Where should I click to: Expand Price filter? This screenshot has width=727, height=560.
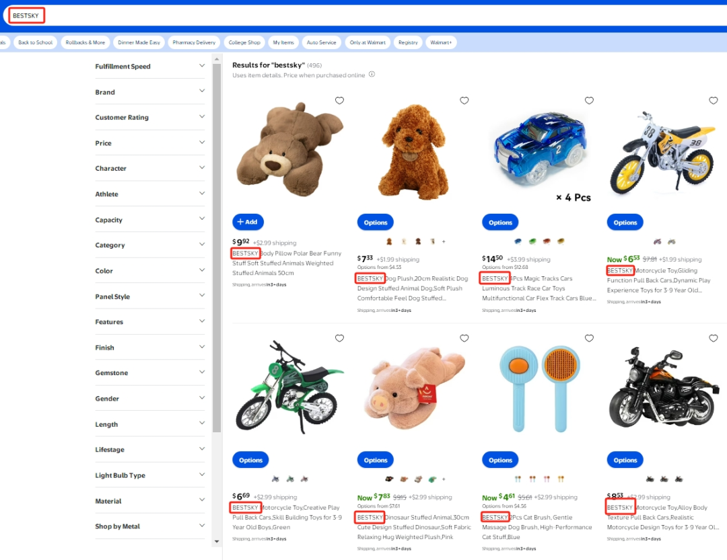149,143
